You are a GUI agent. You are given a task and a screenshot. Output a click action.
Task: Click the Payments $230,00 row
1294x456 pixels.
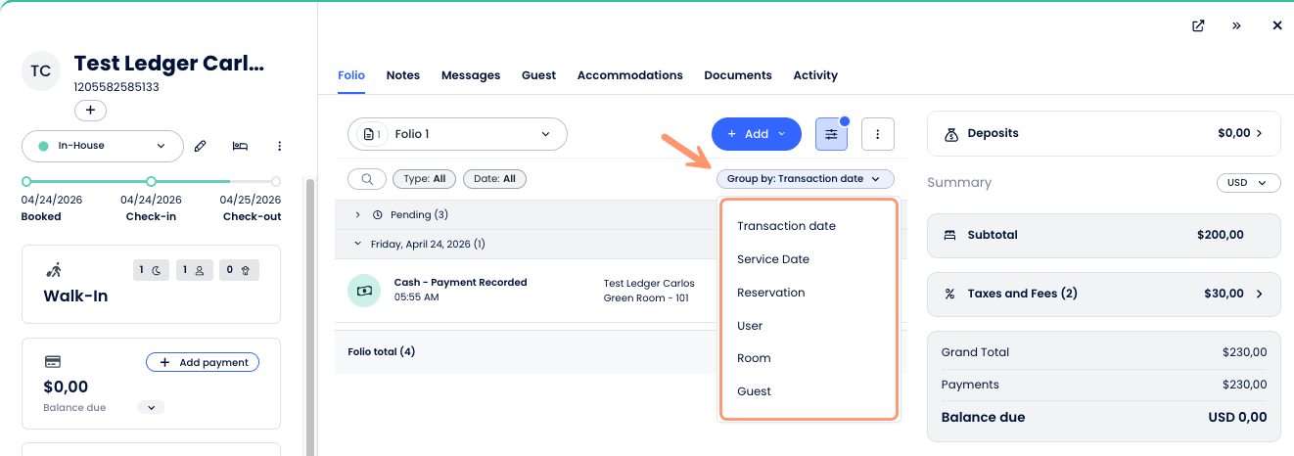1104,385
